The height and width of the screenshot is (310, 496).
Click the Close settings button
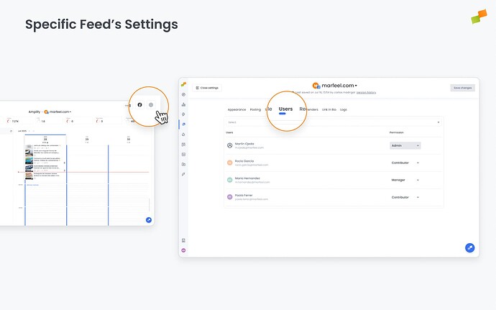click(x=207, y=88)
